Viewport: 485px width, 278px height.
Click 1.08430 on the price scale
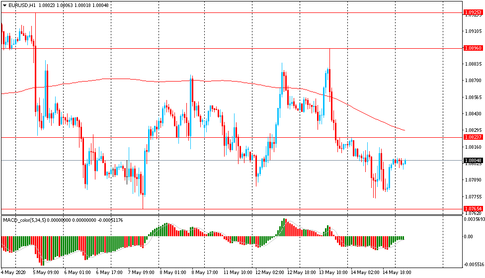(x=473, y=114)
